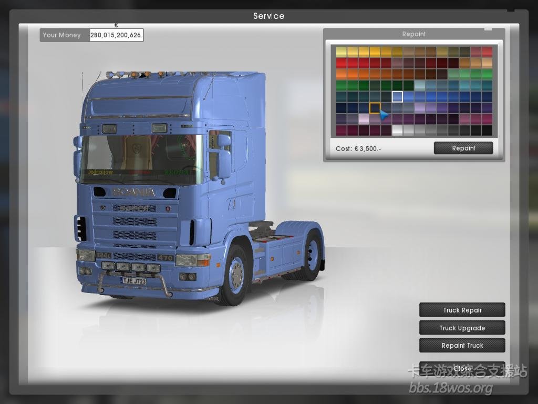Choose the vivid red swatch starting the second row

[x=342, y=63]
